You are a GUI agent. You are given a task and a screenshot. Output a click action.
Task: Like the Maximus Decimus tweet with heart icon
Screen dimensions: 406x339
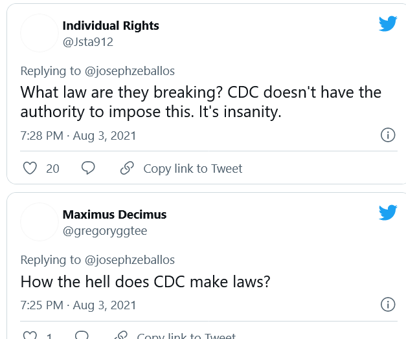coord(30,335)
